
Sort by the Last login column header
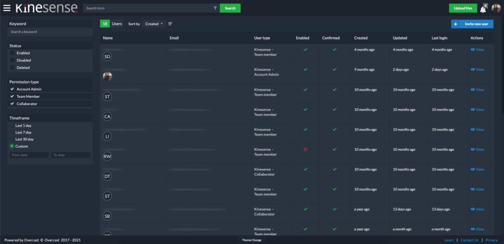(440, 38)
